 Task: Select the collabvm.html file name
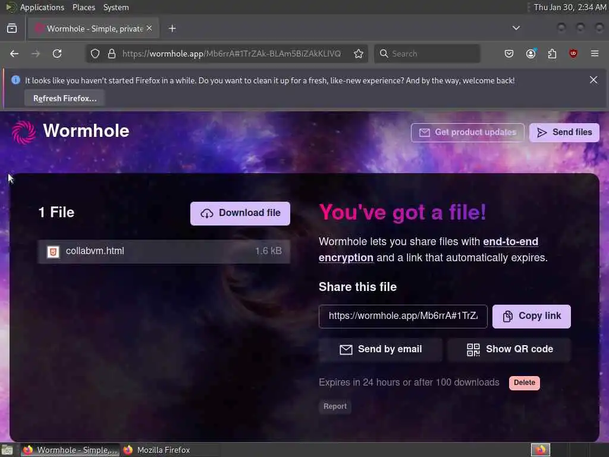95,251
